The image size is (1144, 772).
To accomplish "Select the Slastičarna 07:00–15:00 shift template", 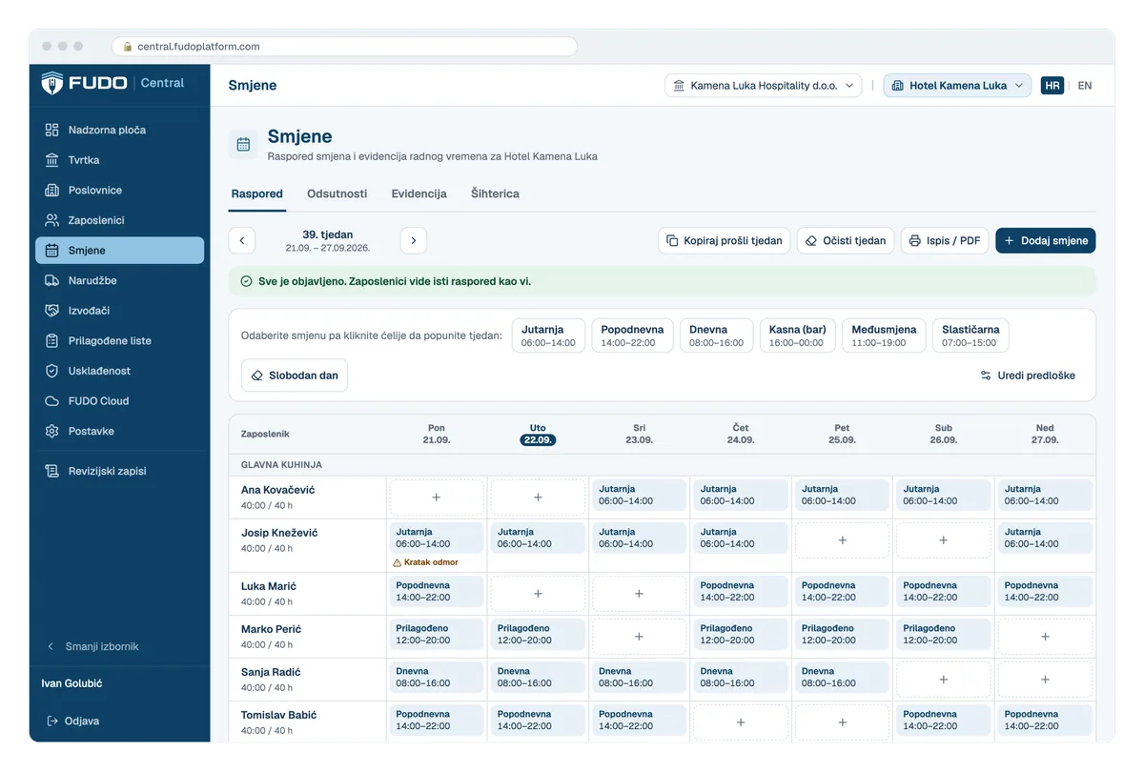I will pyautogui.click(x=970, y=335).
